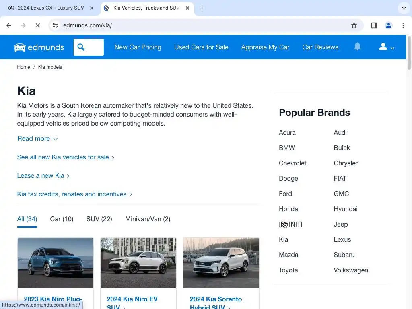Click the address bar URL field
This screenshot has height=309, width=412.
[x=201, y=25]
